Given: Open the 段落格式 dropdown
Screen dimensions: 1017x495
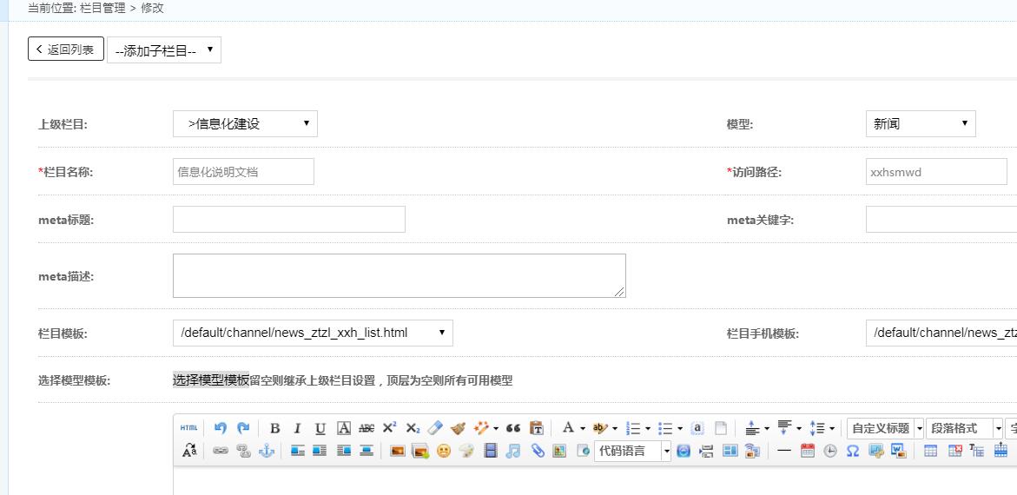Looking at the screenshot, I should click(x=965, y=428).
